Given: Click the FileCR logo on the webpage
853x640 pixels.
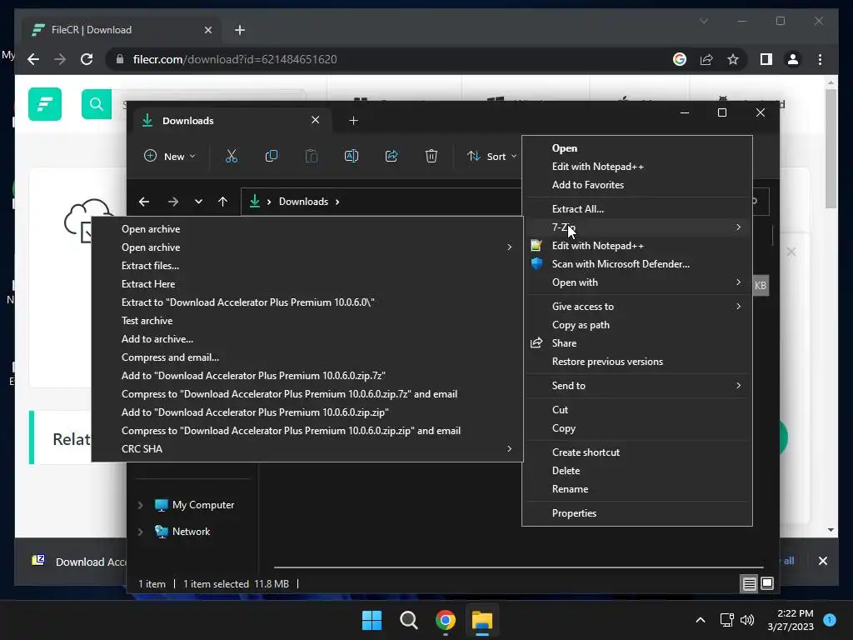Looking at the screenshot, I should pos(45,104).
